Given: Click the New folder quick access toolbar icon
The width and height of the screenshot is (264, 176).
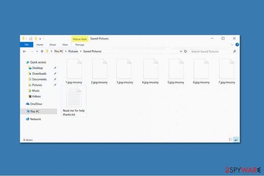Looking at the screenshot, I should click(36, 39).
